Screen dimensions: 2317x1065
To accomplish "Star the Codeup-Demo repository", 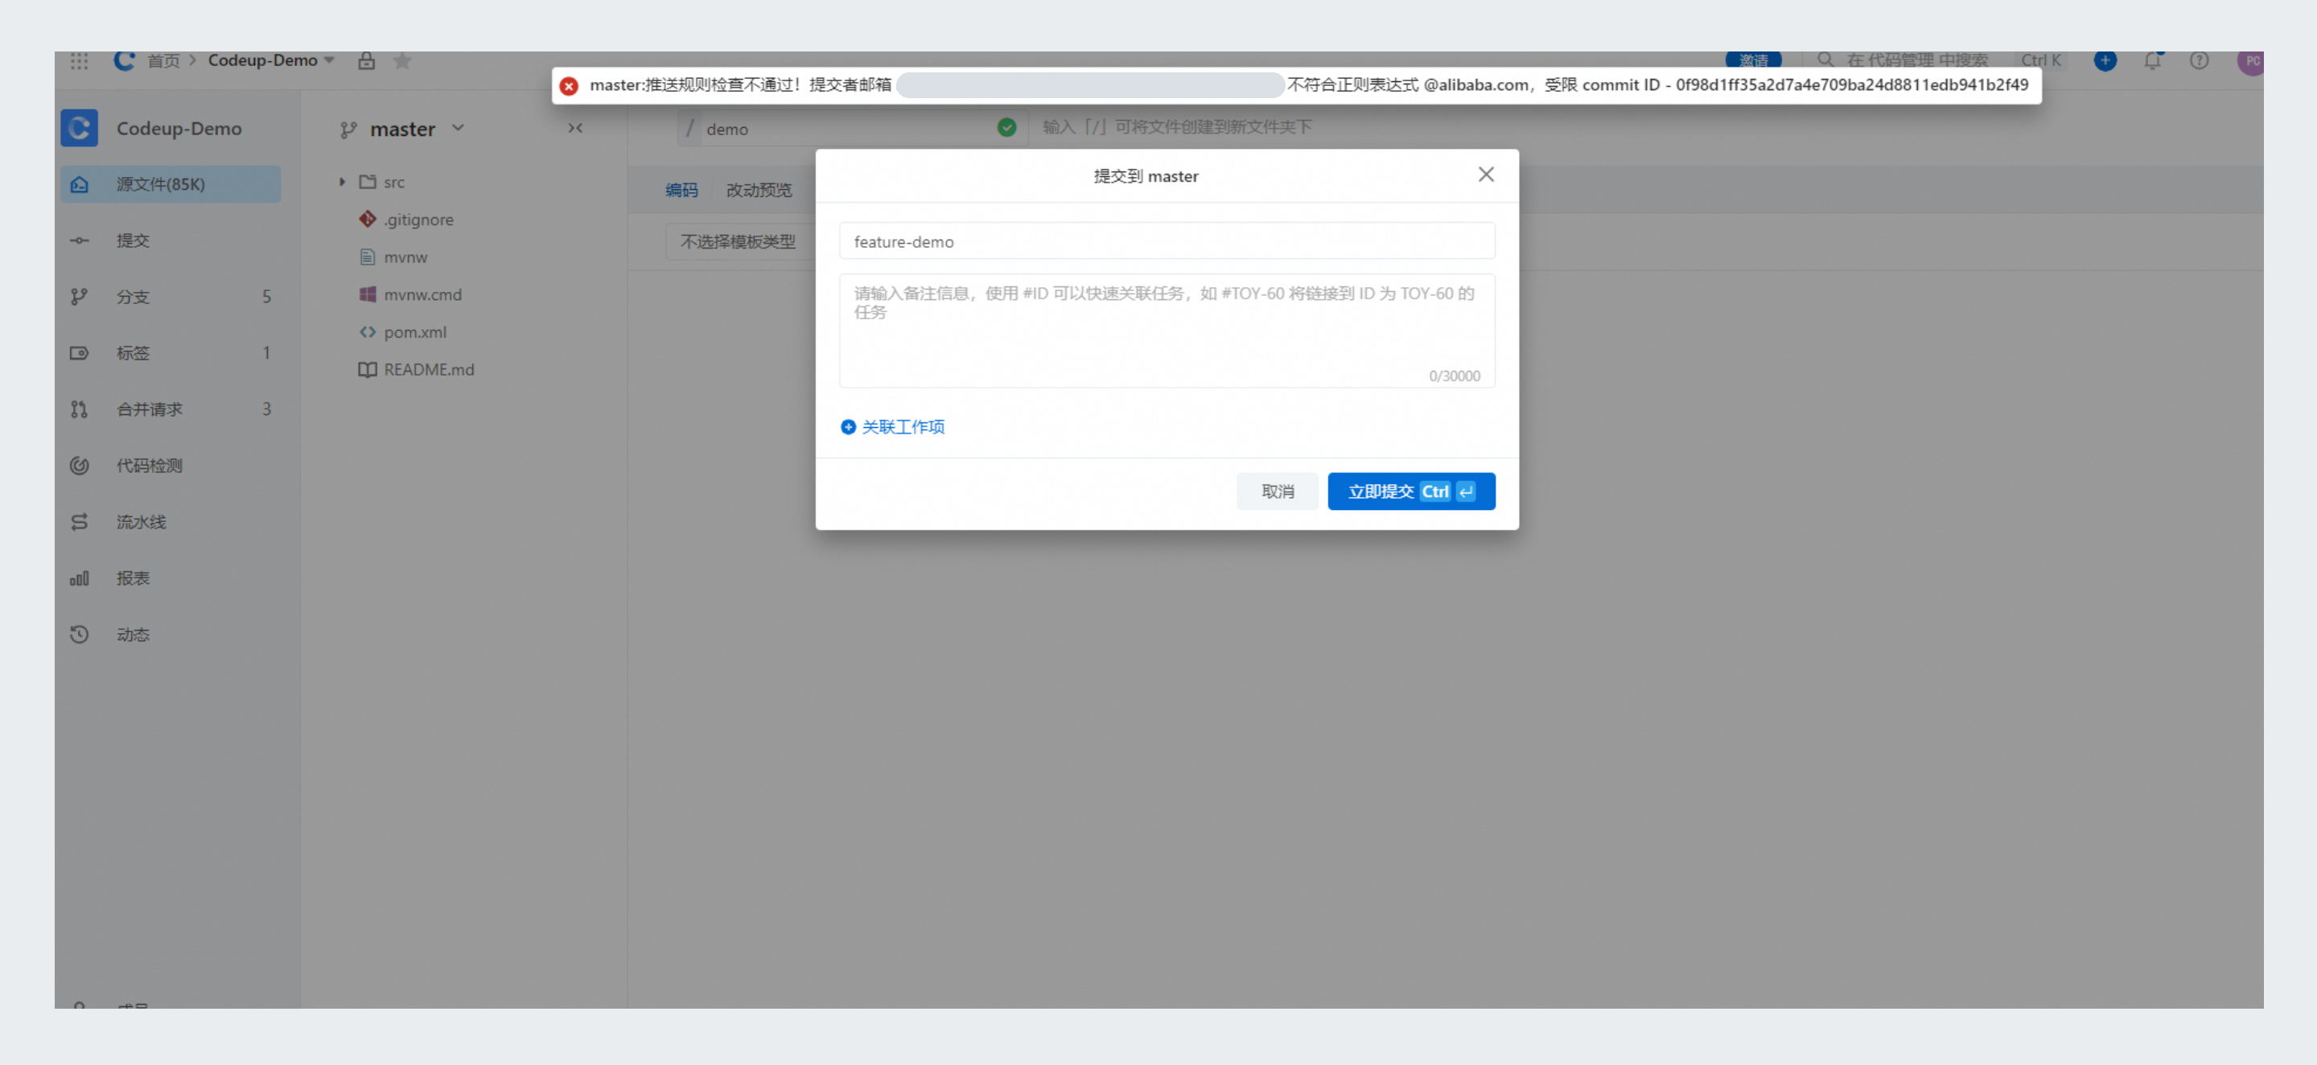I will pyautogui.click(x=402, y=61).
